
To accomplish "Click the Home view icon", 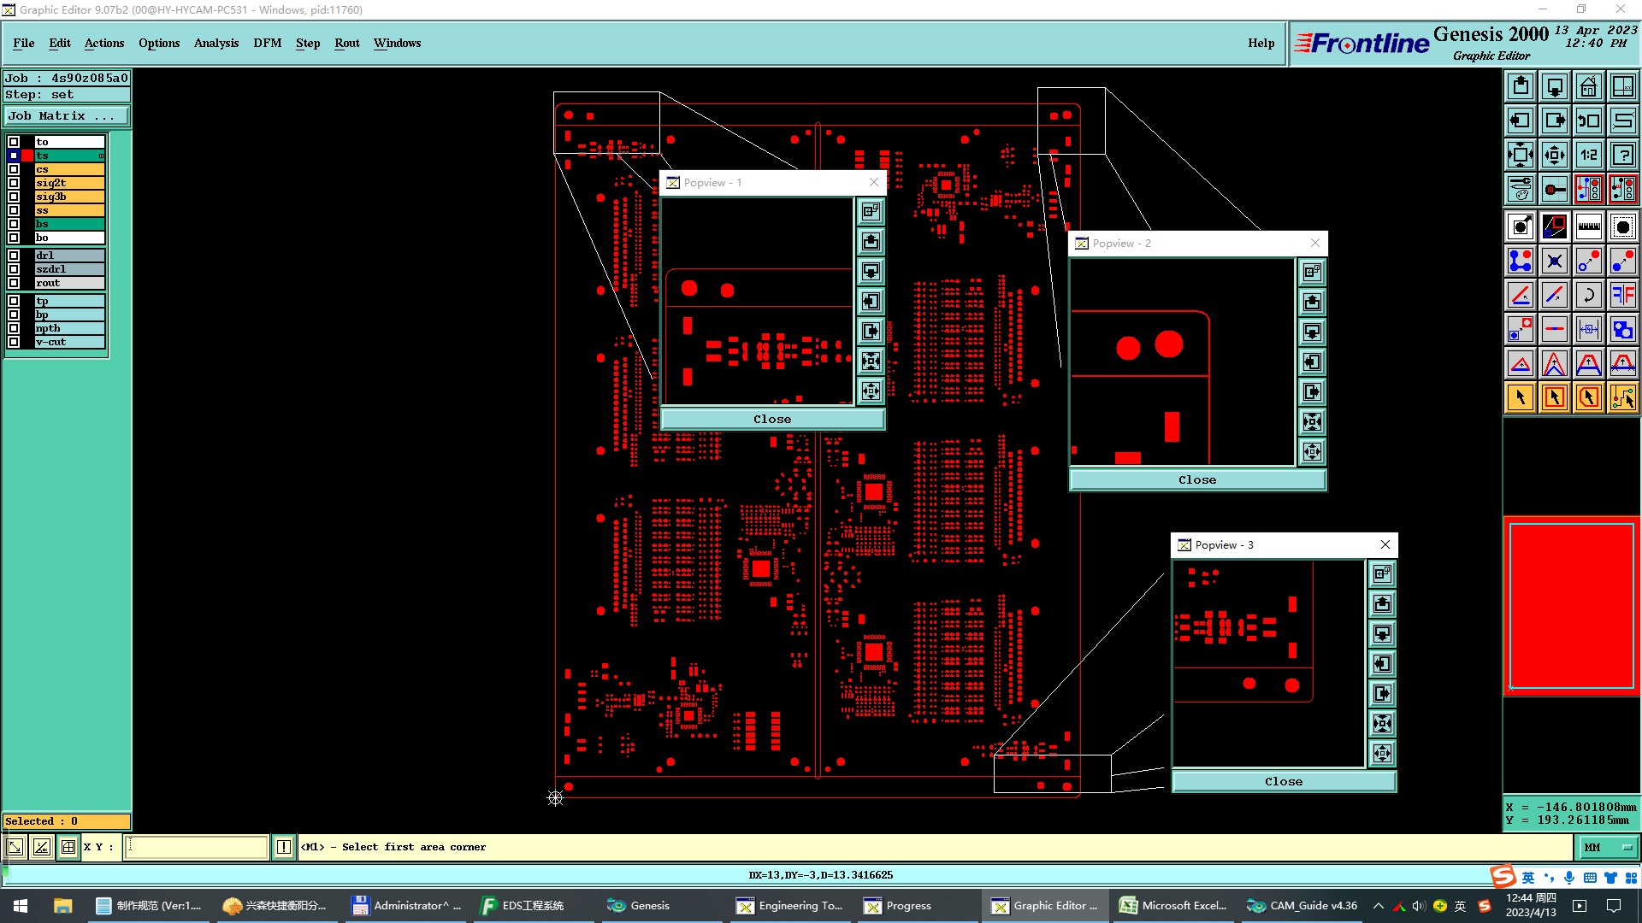I will point(1588,86).
